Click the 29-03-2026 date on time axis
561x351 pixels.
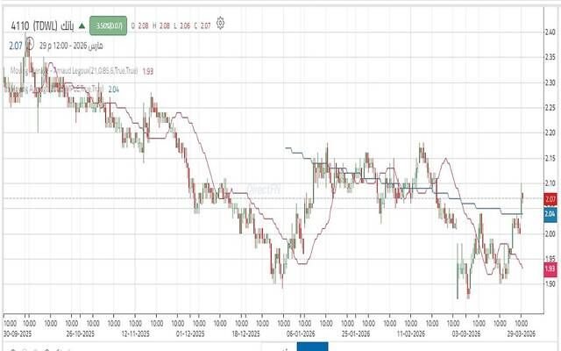[x=519, y=333]
